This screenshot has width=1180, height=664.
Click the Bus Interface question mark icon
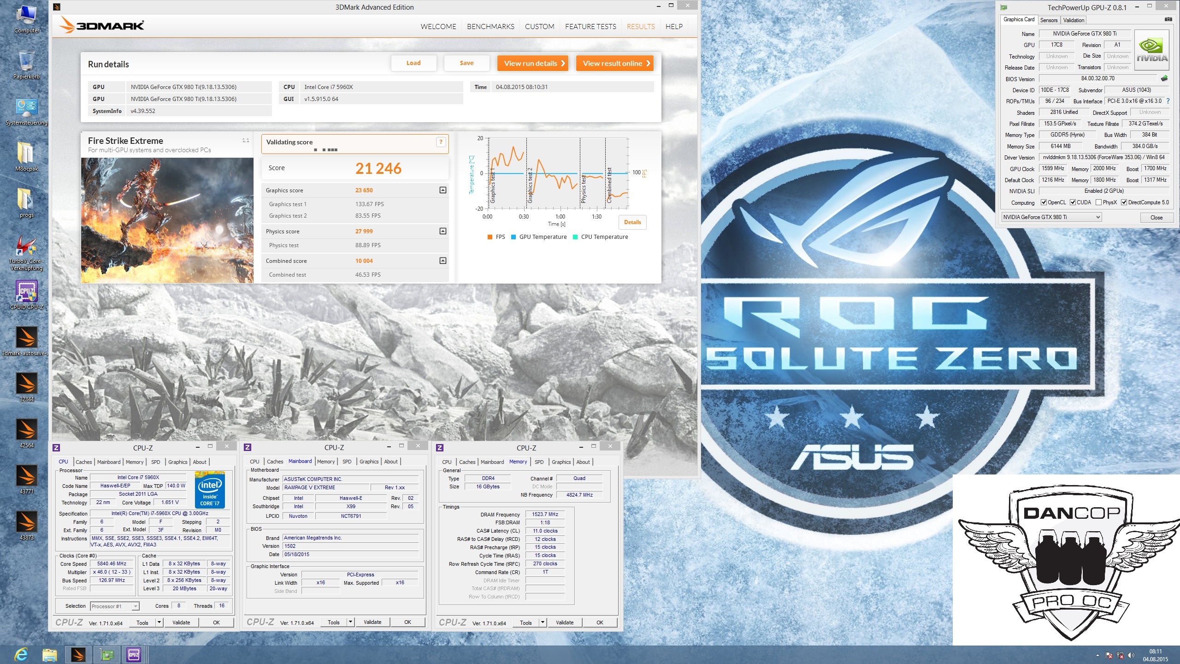pos(1168,101)
